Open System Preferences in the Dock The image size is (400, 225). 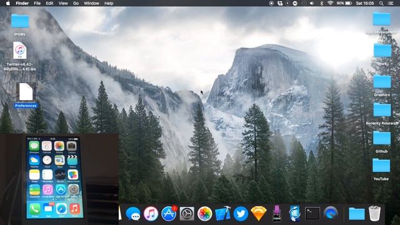[187, 214]
